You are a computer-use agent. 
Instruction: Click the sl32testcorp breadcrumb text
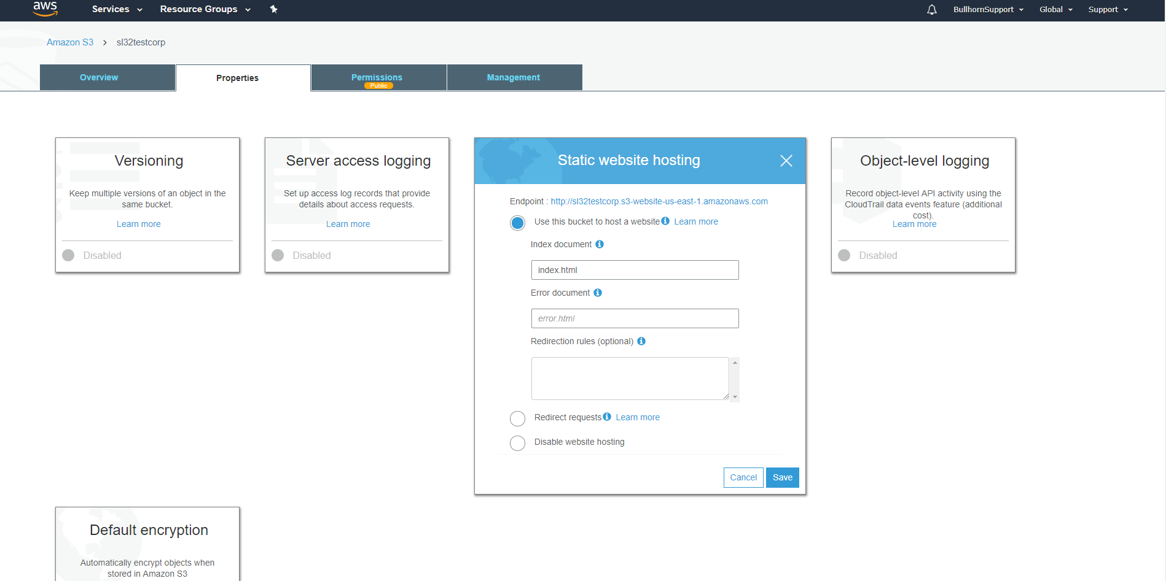(141, 42)
